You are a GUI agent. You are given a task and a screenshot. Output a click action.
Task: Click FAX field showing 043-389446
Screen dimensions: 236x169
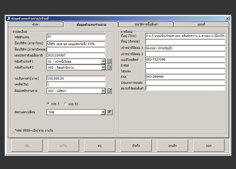185,77
